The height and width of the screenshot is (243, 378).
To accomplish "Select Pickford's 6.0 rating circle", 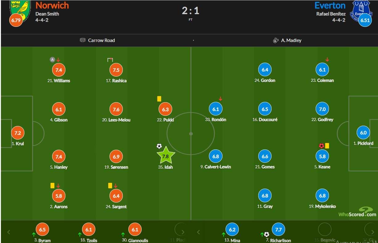I will pyautogui.click(x=363, y=133).
